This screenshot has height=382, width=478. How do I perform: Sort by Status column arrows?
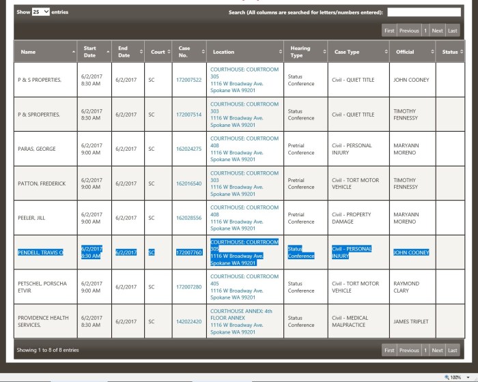461,52
